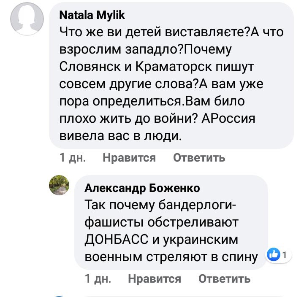Click the word АРоссия in Natala's comment

(x=228, y=119)
